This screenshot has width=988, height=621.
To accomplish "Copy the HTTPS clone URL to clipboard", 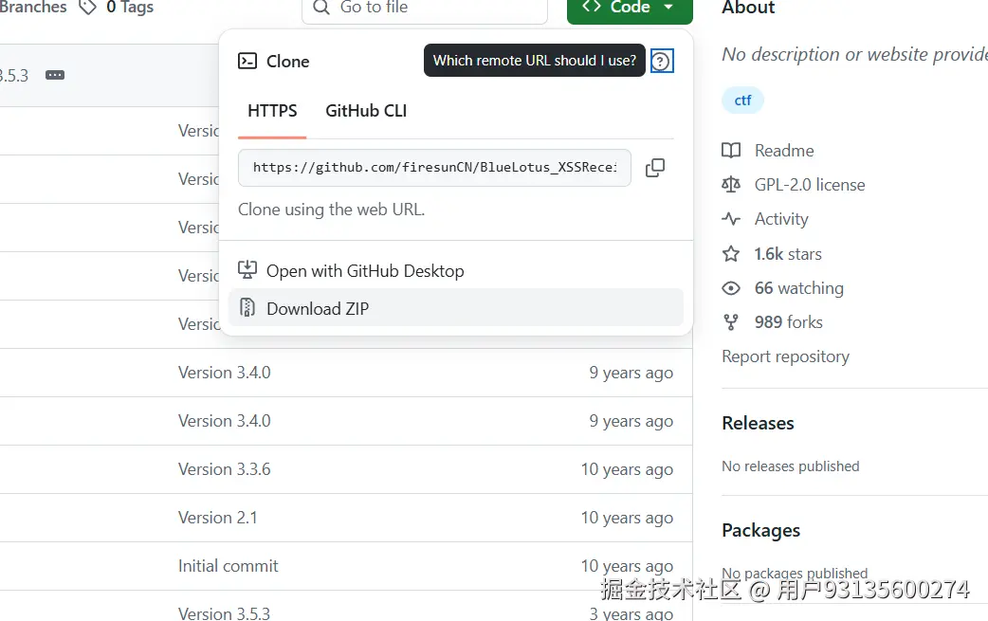I will coord(654,168).
